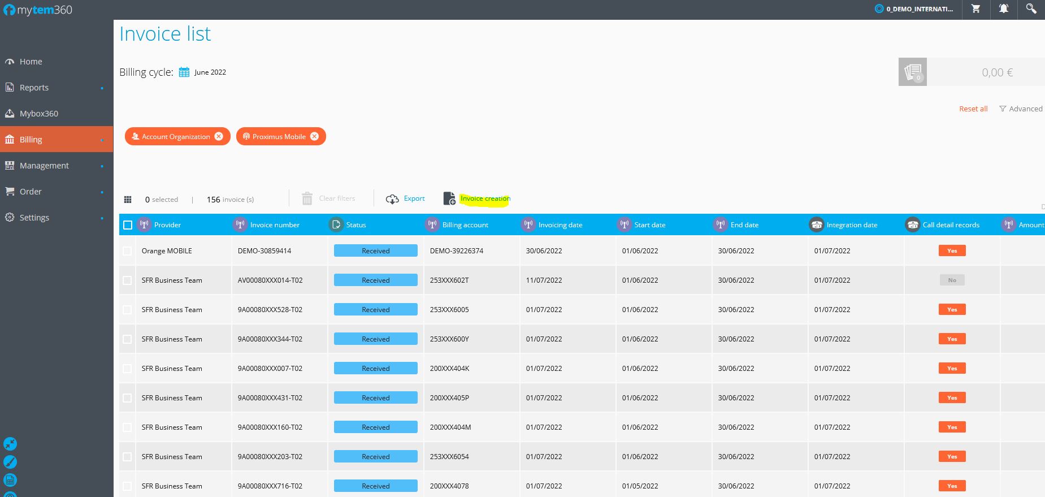Click the Invoicing date column icon
The height and width of the screenshot is (497, 1045).
[x=528, y=224]
